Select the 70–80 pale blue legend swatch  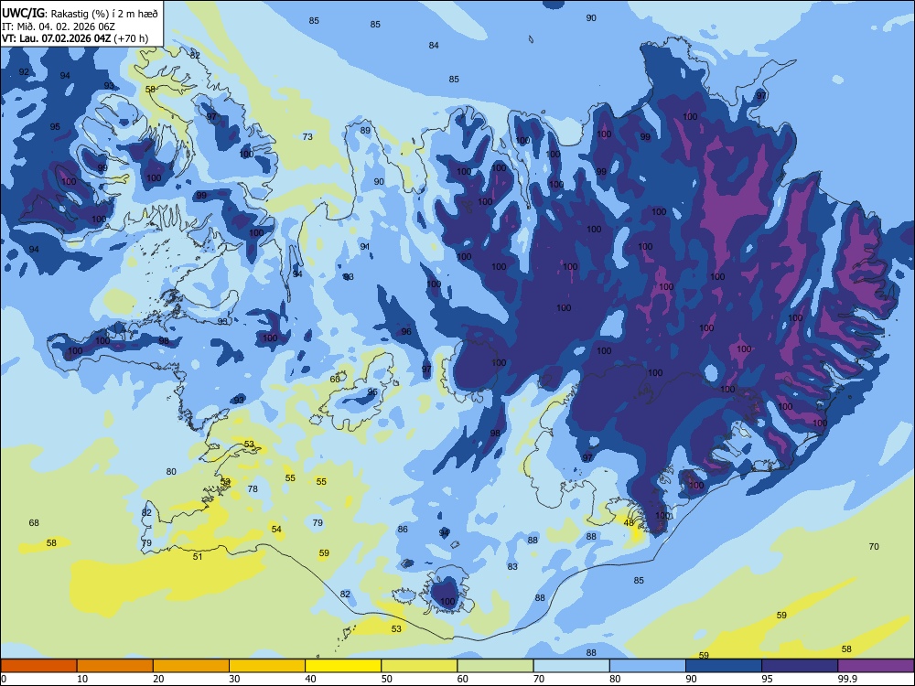click(571, 666)
